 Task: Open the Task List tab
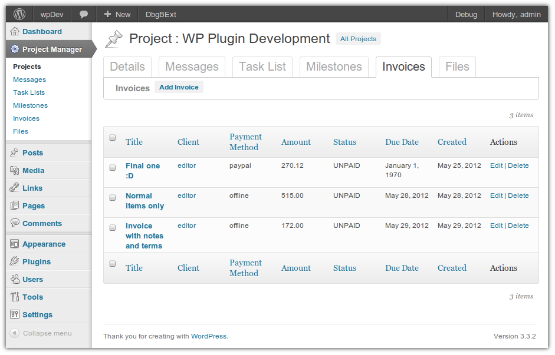[262, 67]
